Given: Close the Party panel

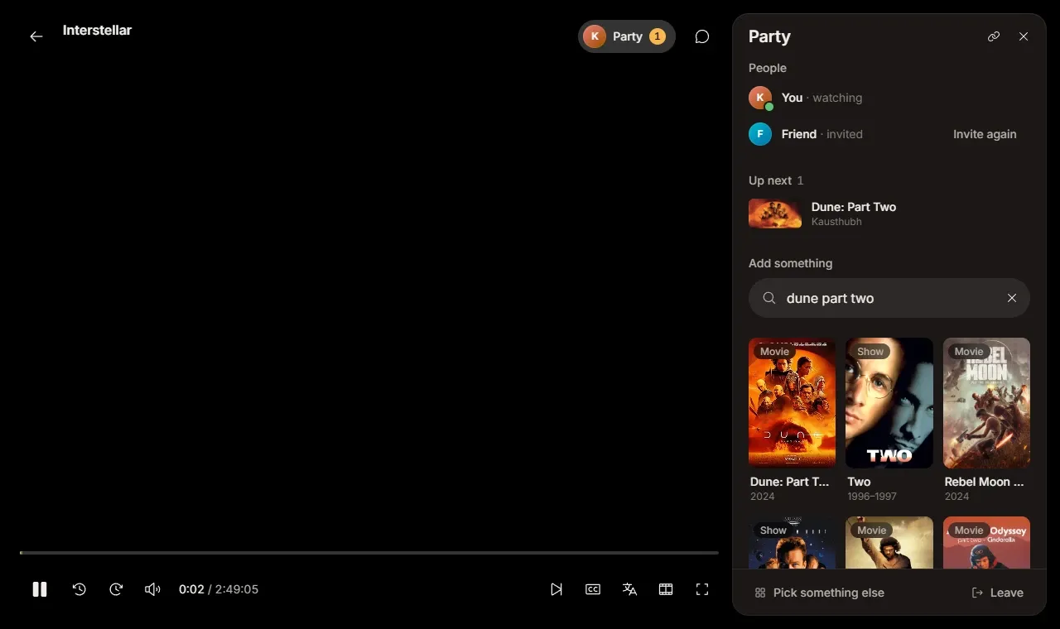Looking at the screenshot, I should tap(1024, 36).
